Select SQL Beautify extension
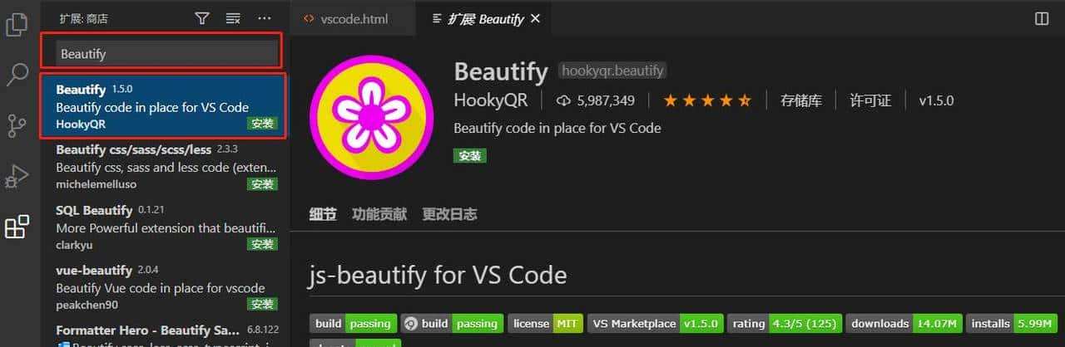 (x=163, y=227)
